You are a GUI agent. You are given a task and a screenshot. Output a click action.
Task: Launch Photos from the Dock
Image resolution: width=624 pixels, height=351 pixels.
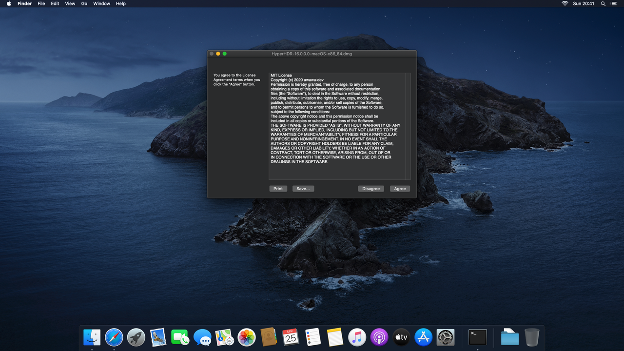tap(247, 337)
